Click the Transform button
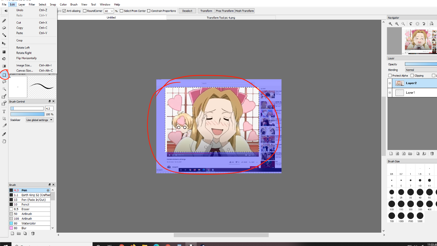Image resolution: width=437 pixels, height=246 pixels. [206, 11]
